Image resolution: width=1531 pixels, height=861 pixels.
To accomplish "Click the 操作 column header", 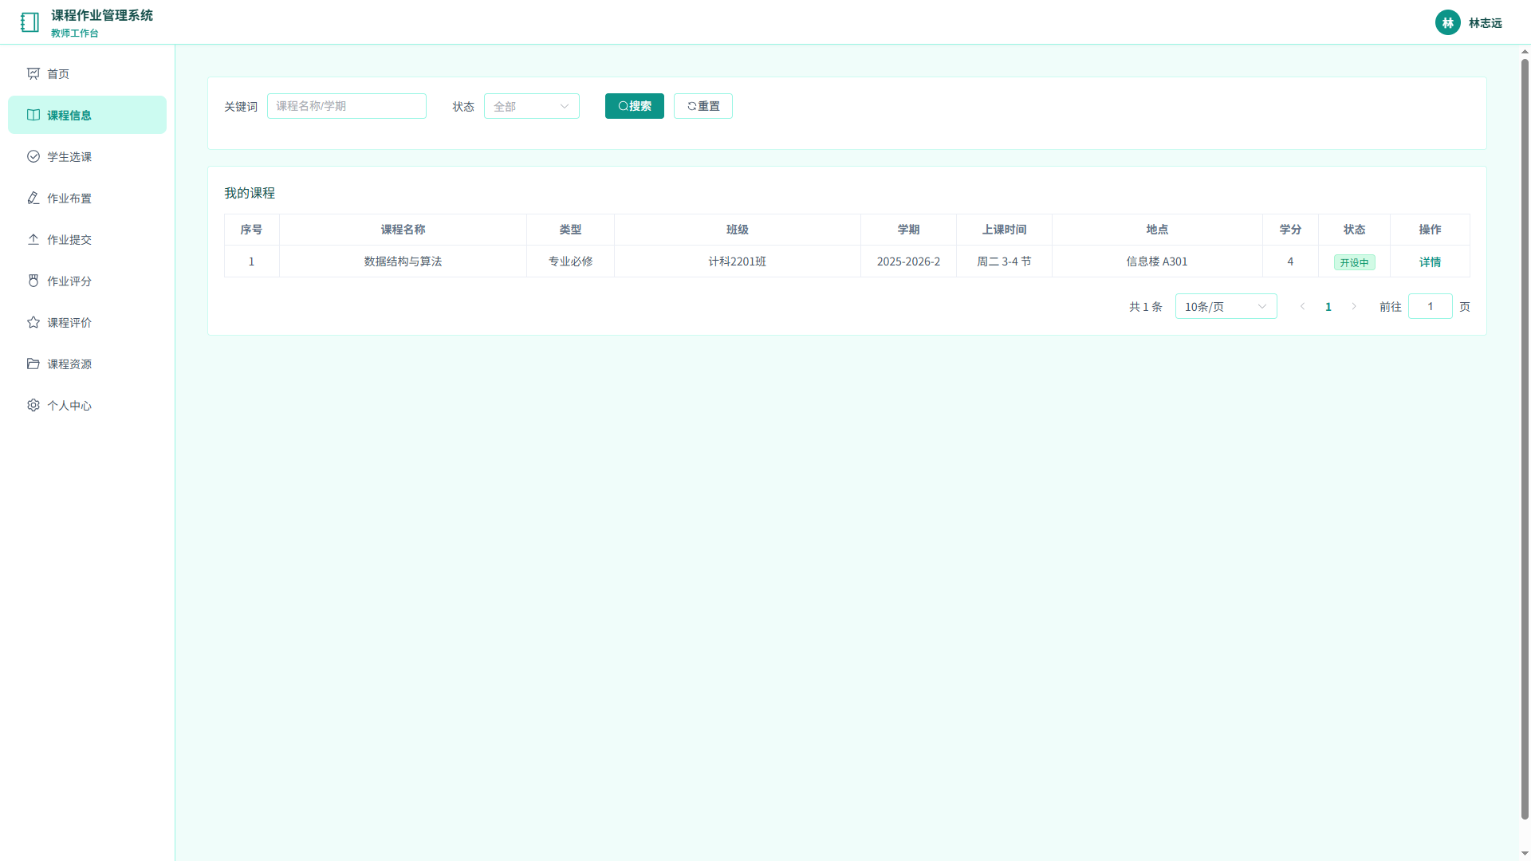I will click(x=1430, y=230).
